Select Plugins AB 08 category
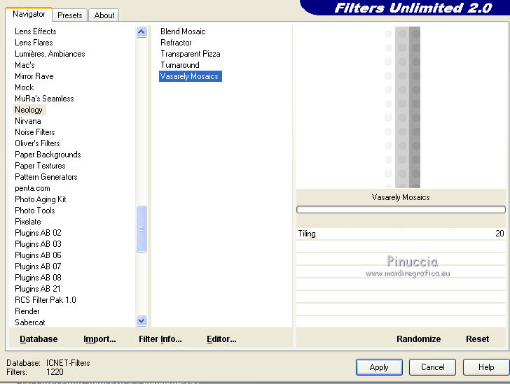 pyautogui.click(x=38, y=278)
